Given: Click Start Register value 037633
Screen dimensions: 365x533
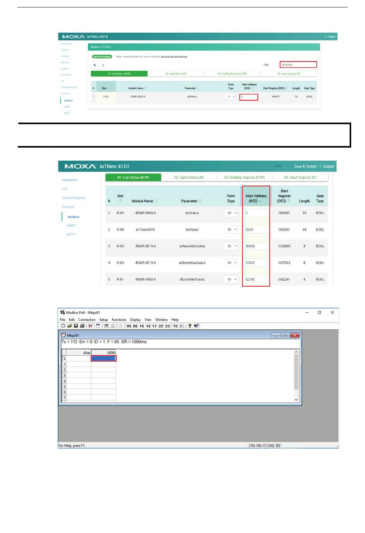Looking at the screenshot, I should click(284, 263).
